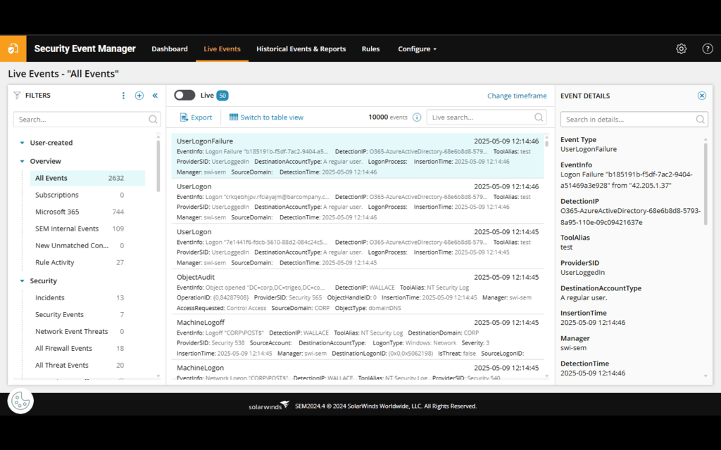Image resolution: width=721 pixels, height=450 pixels.
Task: Open settings via the gear icon
Action: pos(681,49)
